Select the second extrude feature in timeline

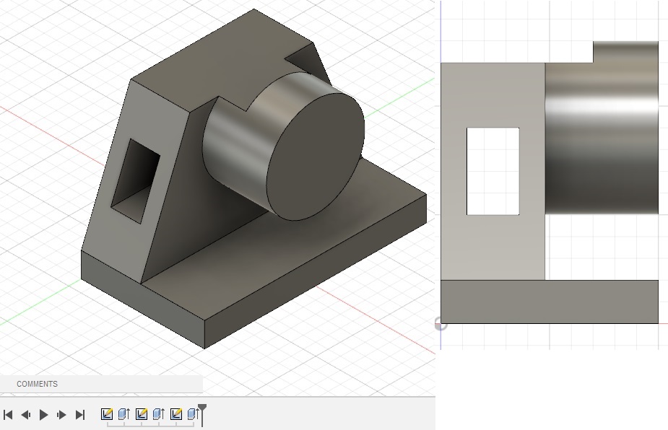[159, 414]
